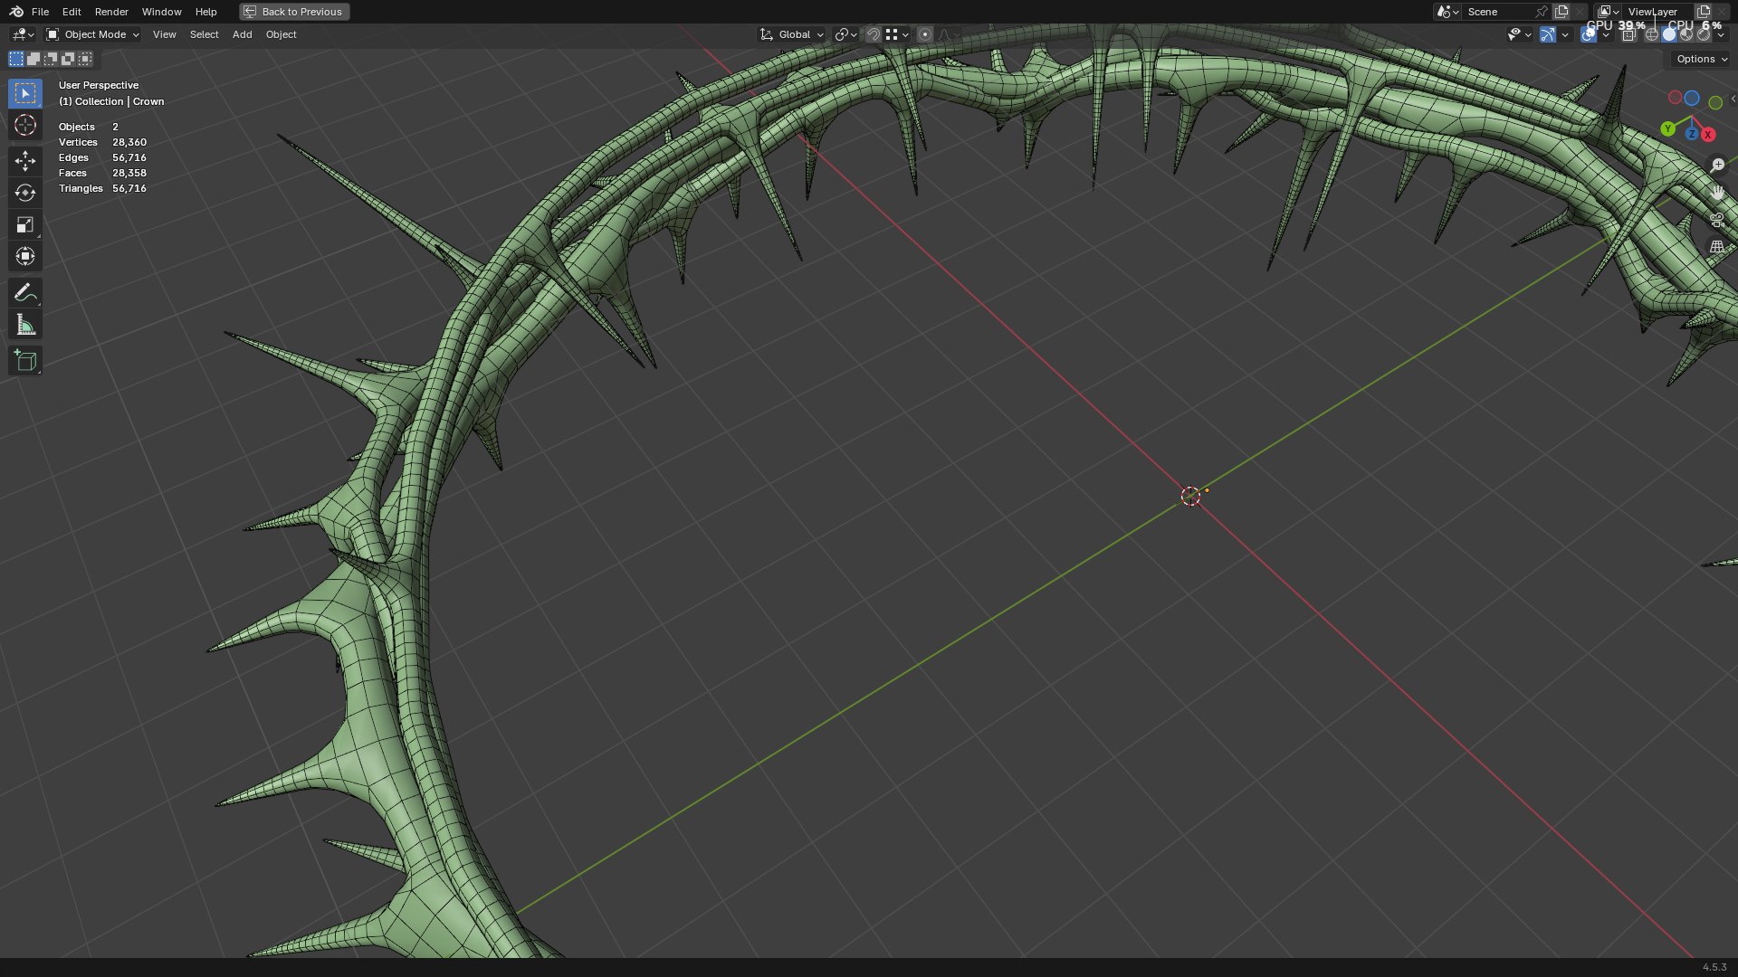
Task: Switch to material preview shading
Action: [1686, 34]
